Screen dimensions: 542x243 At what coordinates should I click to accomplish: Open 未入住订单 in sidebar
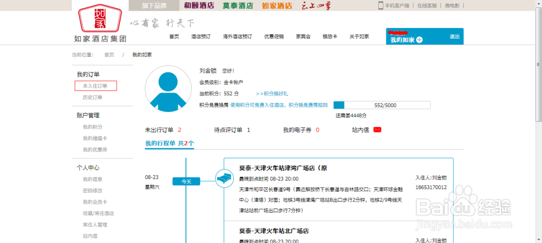(x=96, y=86)
